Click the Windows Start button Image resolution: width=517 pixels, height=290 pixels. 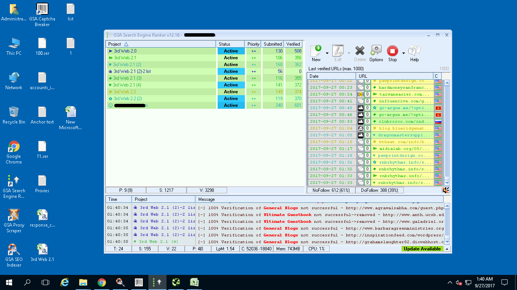pos(9,282)
